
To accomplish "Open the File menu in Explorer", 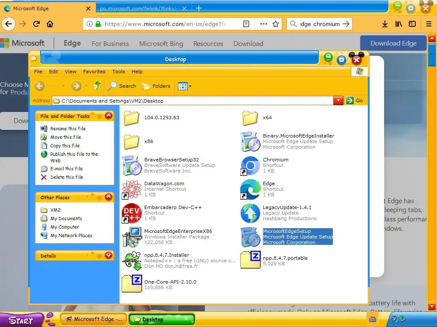I will (38, 72).
